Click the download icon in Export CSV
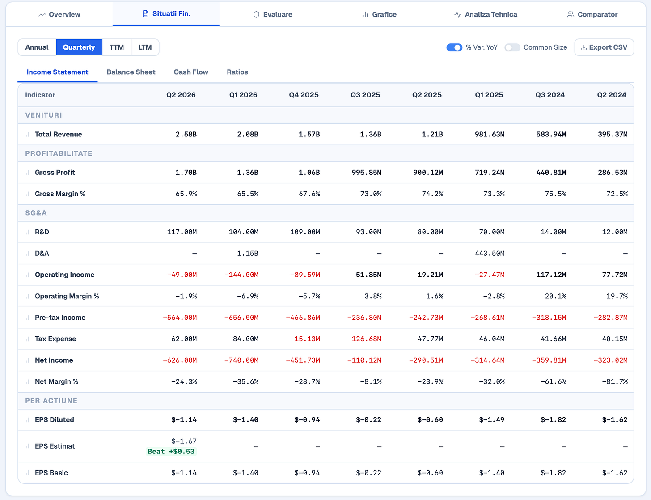This screenshot has width=651, height=500. click(x=584, y=47)
